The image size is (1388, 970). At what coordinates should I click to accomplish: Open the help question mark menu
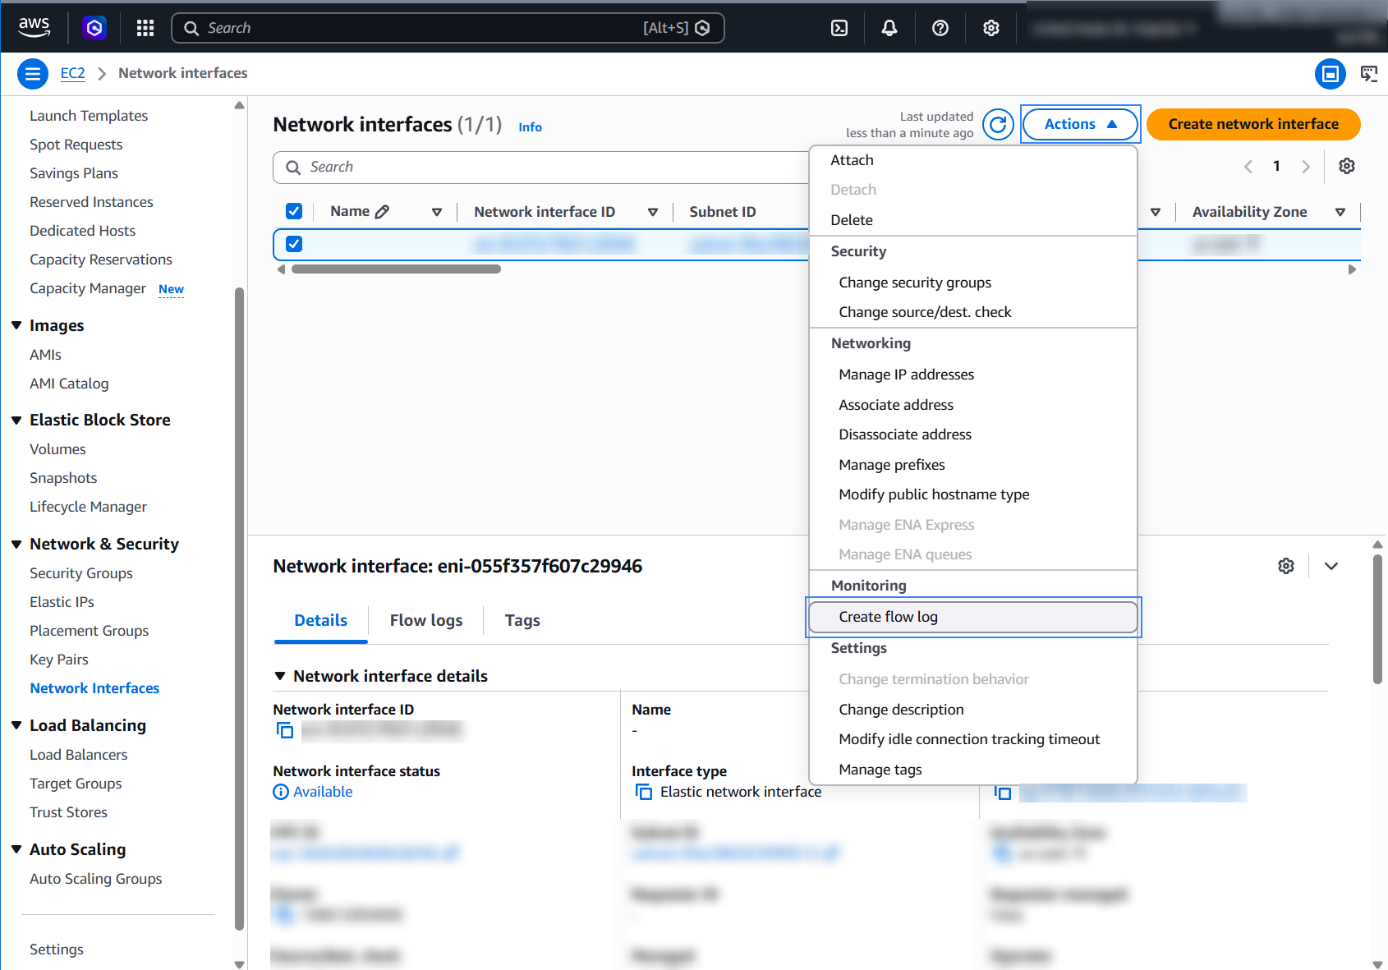tap(940, 28)
